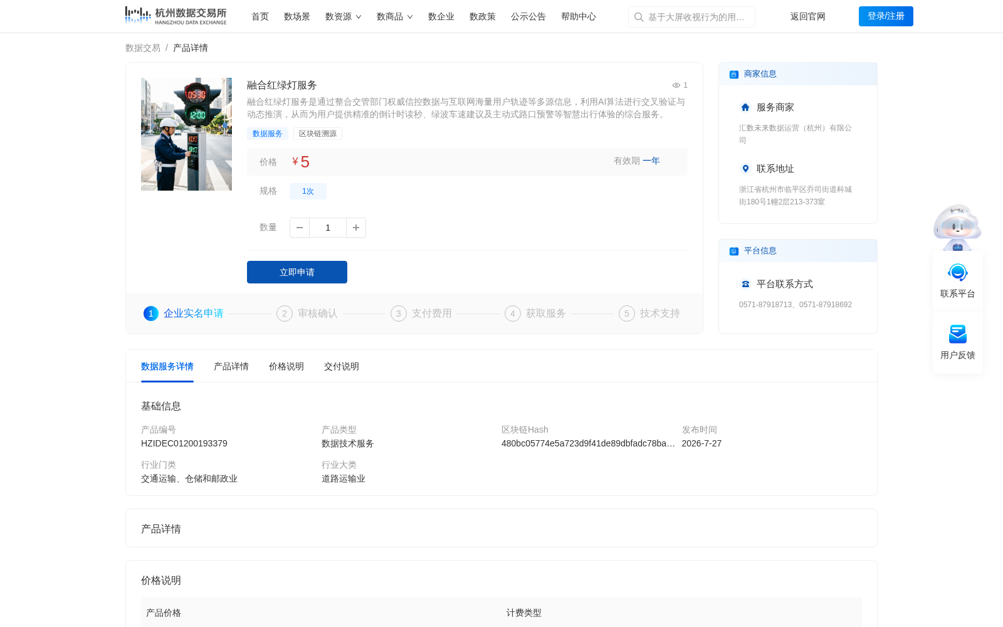Click the blockchain hash value text
The height and width of the screenshot is (627, 1003).
588,443
